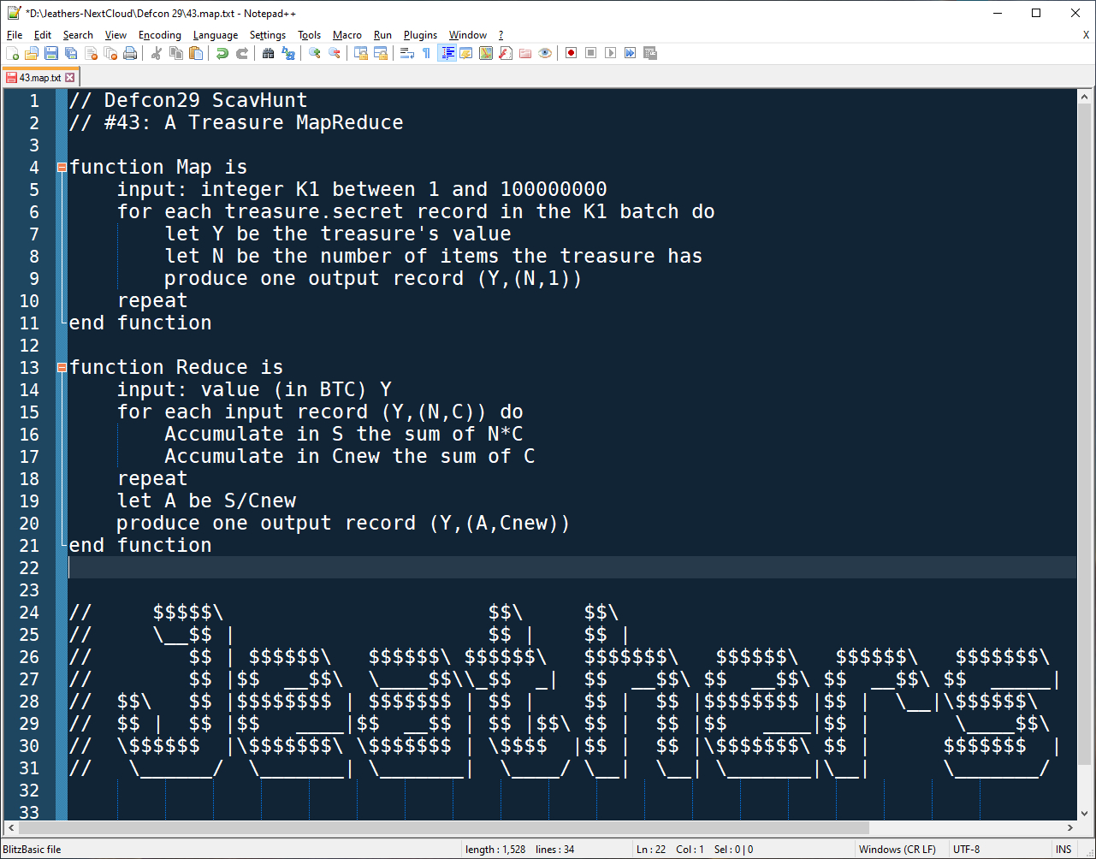The image size is (1096, 859).
Task: Select the 43.map.txt document tab
Action: [39, 78]
